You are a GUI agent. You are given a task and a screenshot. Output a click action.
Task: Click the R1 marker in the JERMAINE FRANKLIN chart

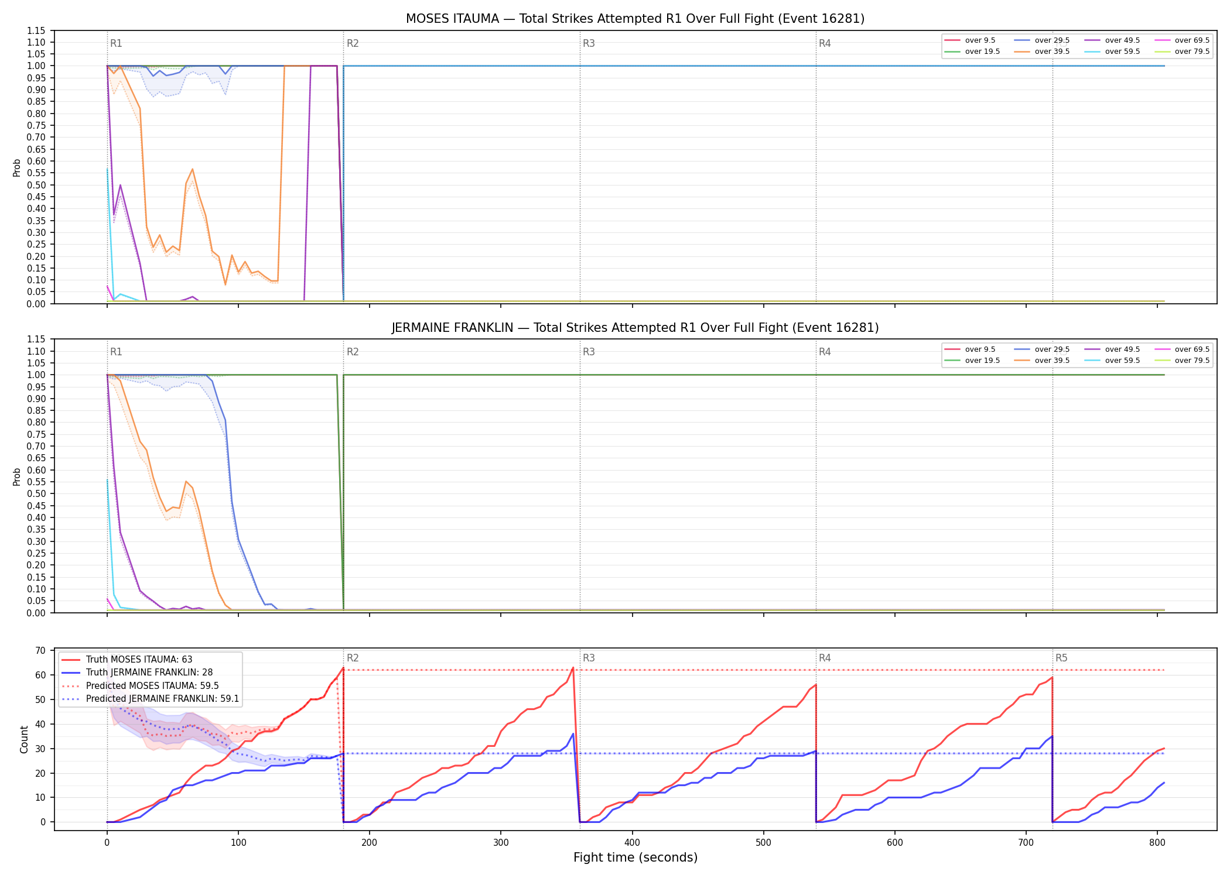coord(116,352)
